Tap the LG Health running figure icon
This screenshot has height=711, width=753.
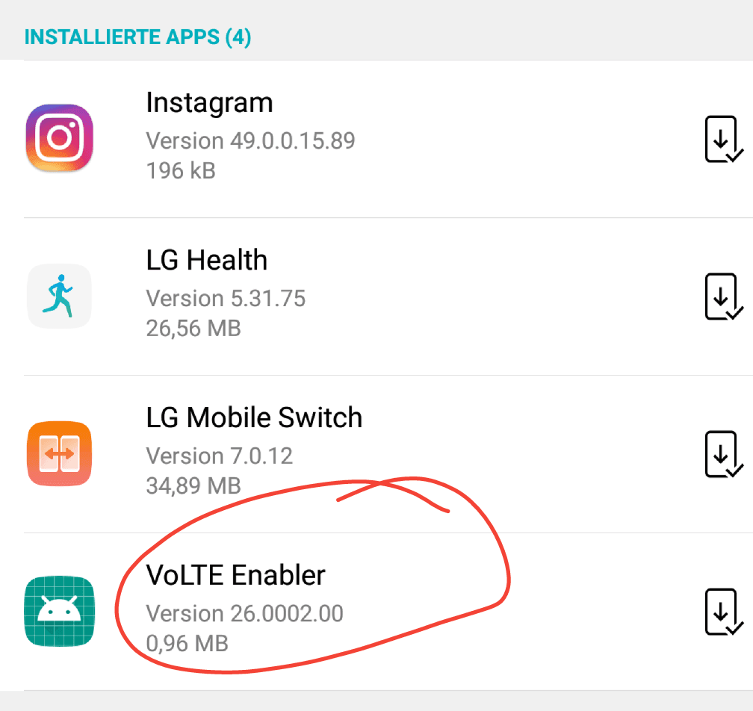pyautogui.click(x=60, y=296)
